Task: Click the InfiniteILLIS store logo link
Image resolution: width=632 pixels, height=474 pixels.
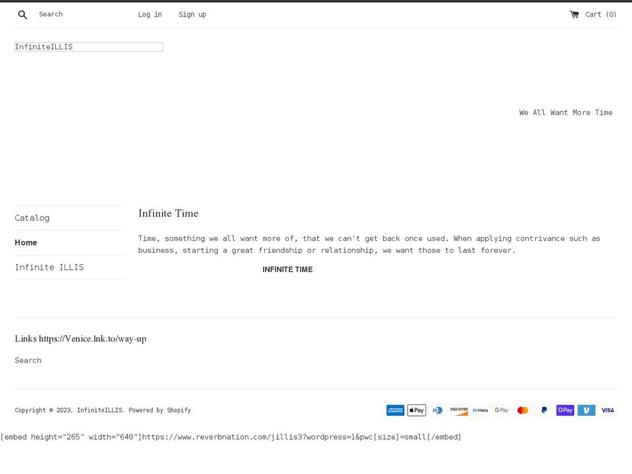Action: coord(89,47)
